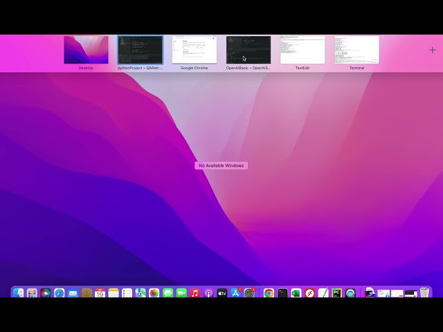The width and height of the screenshot is (443, 332).
Task: Select the pythonProject space in Mission Control
Action: [x=140, y=50]
